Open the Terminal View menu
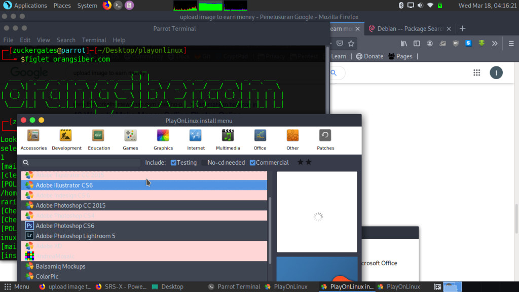The image size is (519, 292). (x=44, y=40)
